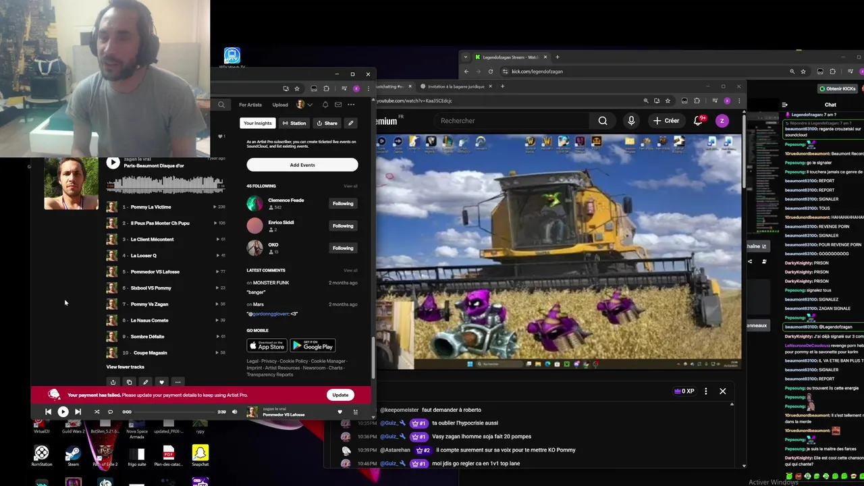This screenshot has width=864, height=486.
Task: Toggle Following for Enrico Siddi
Action: pyautogui.click(x=343, y=225)
